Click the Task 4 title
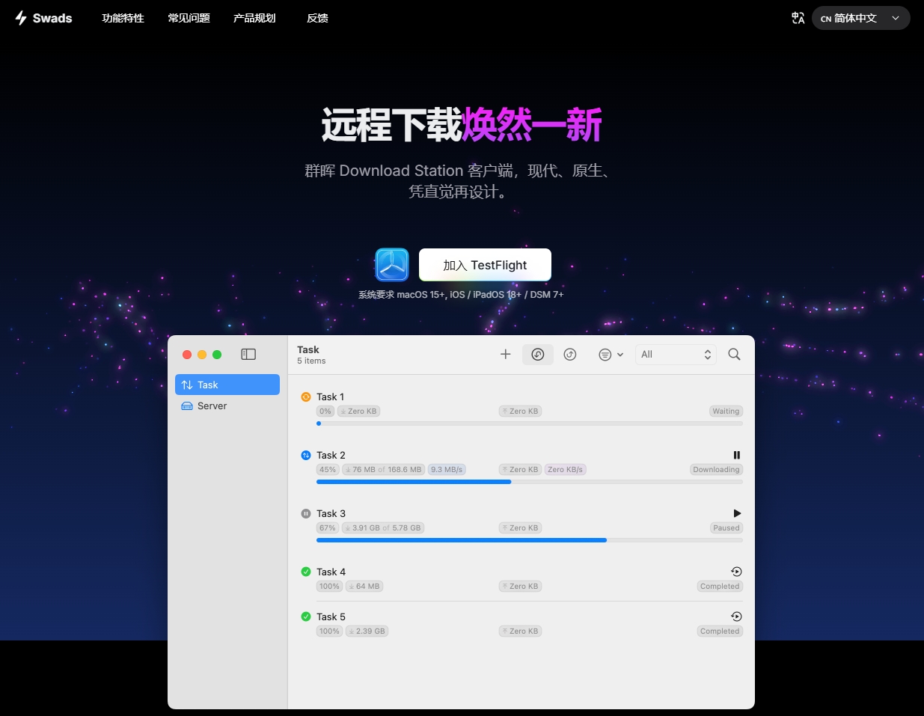The width and height of the screenshot is (924, 716). click(x=331, y=572)
